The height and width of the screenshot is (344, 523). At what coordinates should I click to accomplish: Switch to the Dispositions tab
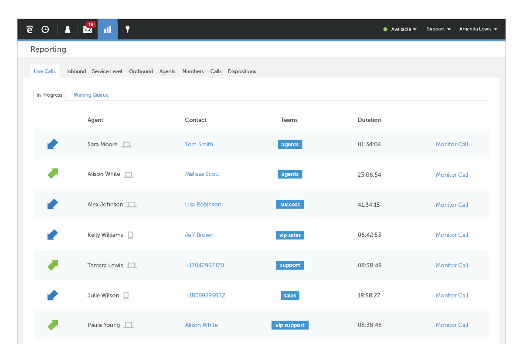coord(242,71)
